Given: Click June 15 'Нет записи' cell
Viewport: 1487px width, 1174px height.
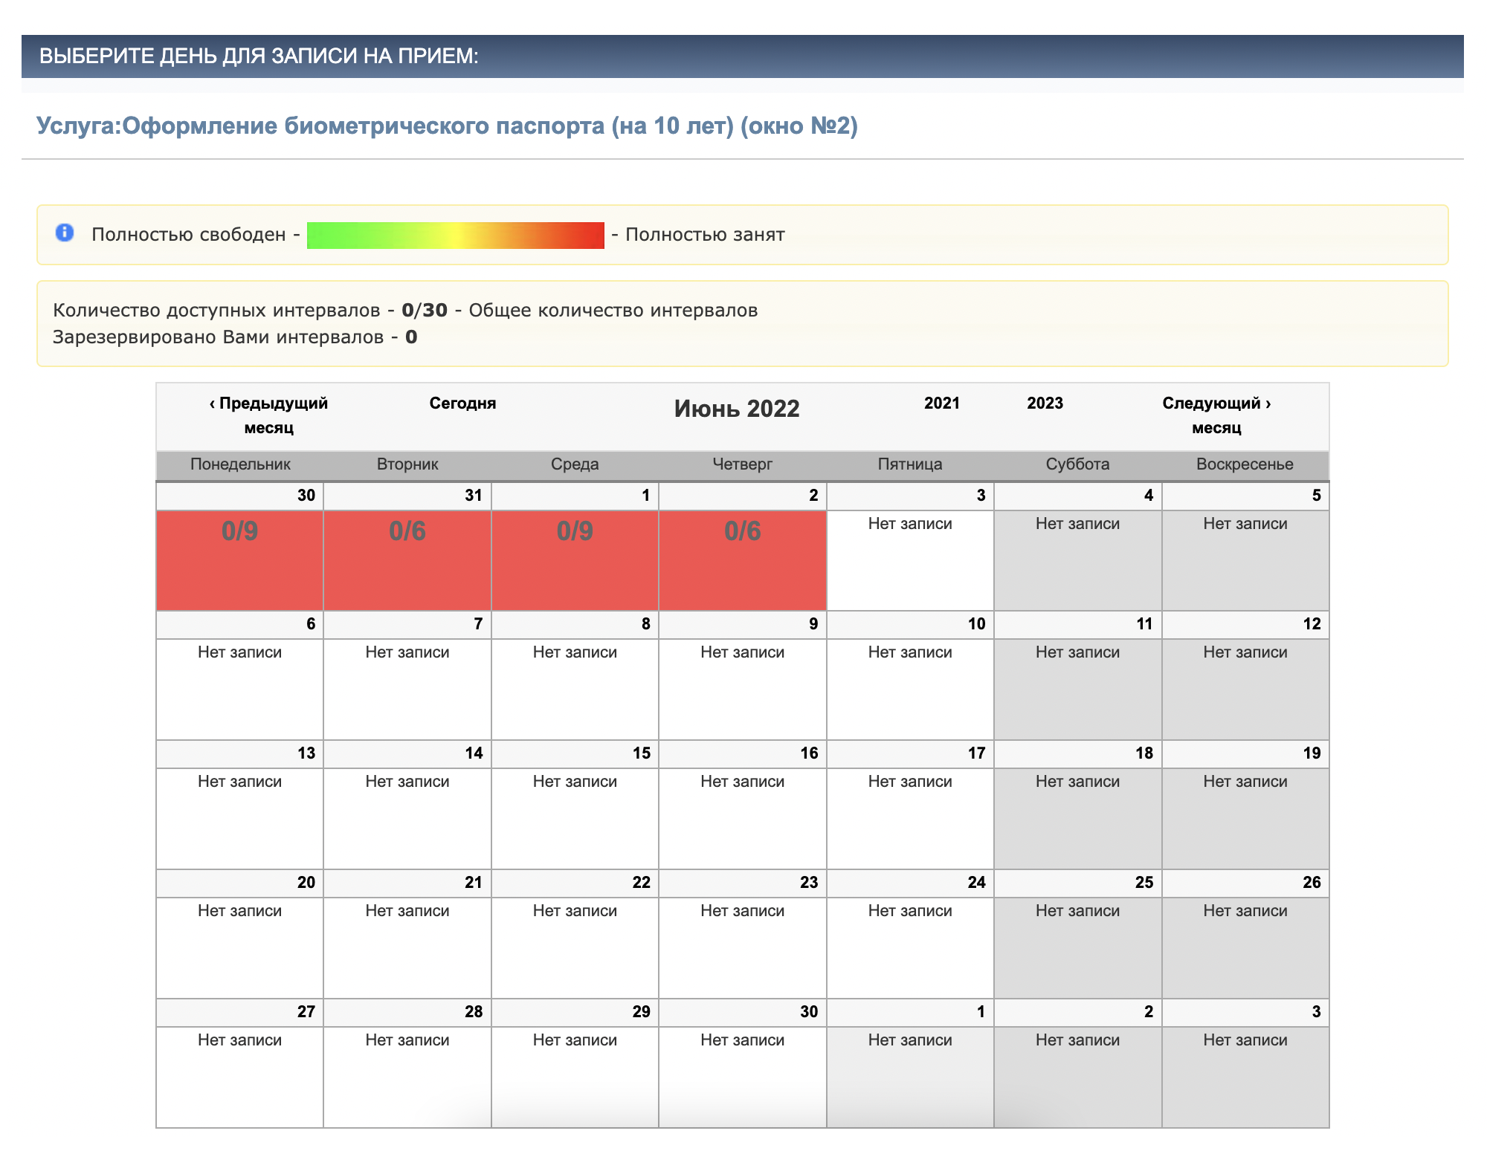Looking at the screenshot, I should 575,818.
